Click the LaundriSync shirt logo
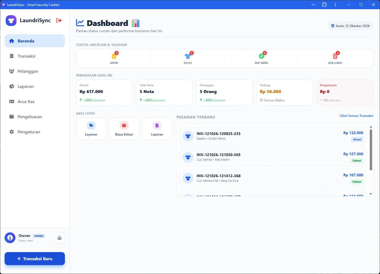The image size is (380, 274). pos(11,21)
